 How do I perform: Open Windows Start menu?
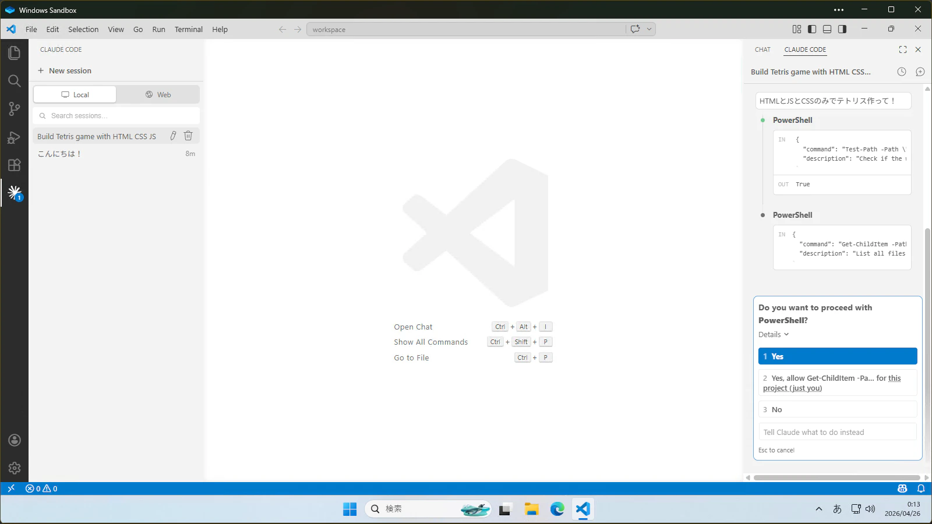click(x=349, y=509)
